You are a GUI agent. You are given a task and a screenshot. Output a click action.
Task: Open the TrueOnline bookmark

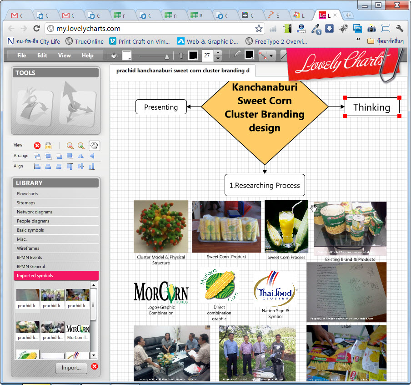pyautogui.click(x=85, y=41)
